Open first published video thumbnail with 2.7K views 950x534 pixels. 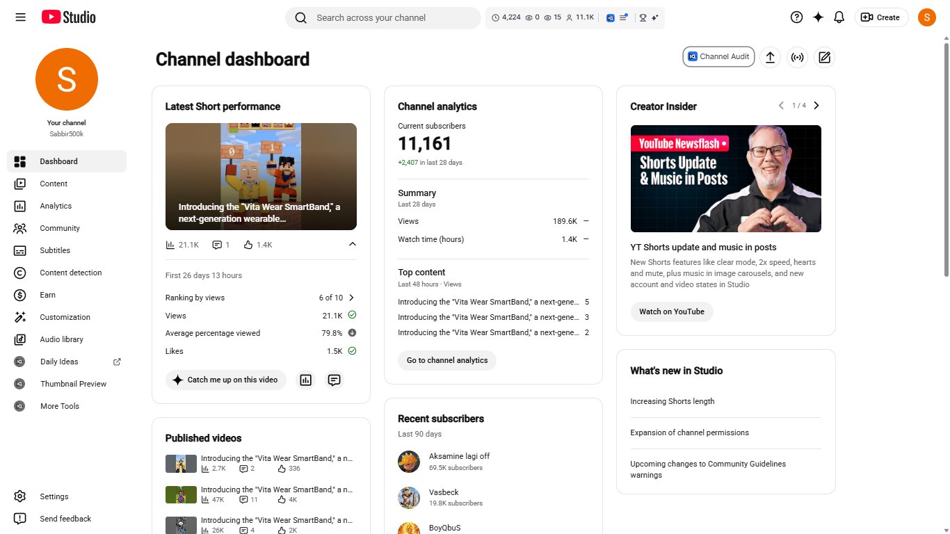click(x=181, y=464)
